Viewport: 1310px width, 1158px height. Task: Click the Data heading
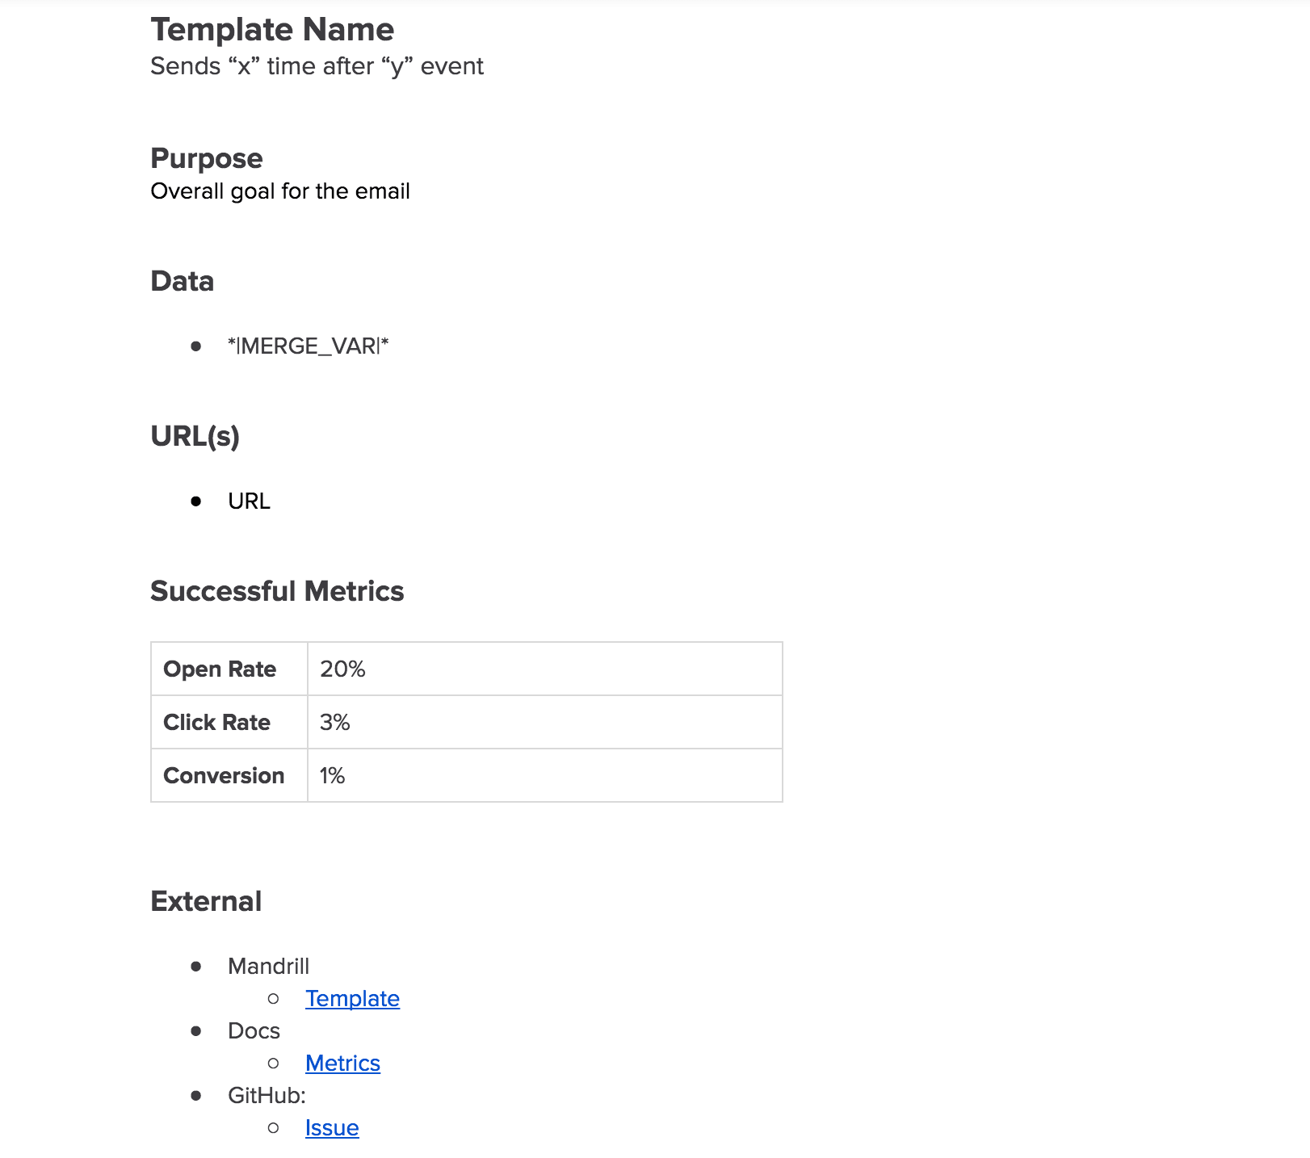pos(183,281)
